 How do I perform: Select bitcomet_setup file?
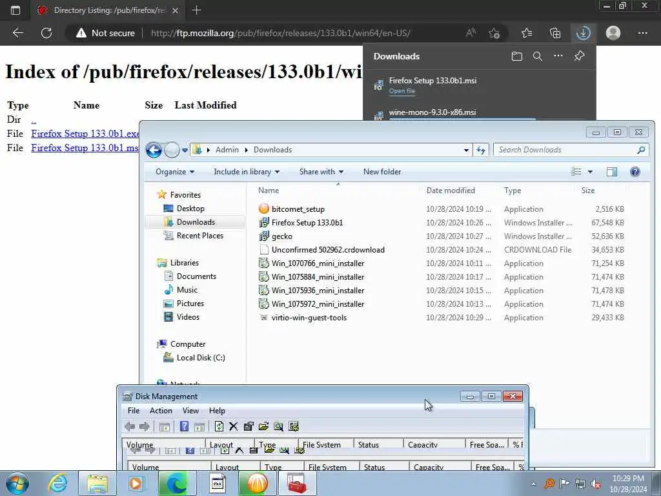click(298, 209)
